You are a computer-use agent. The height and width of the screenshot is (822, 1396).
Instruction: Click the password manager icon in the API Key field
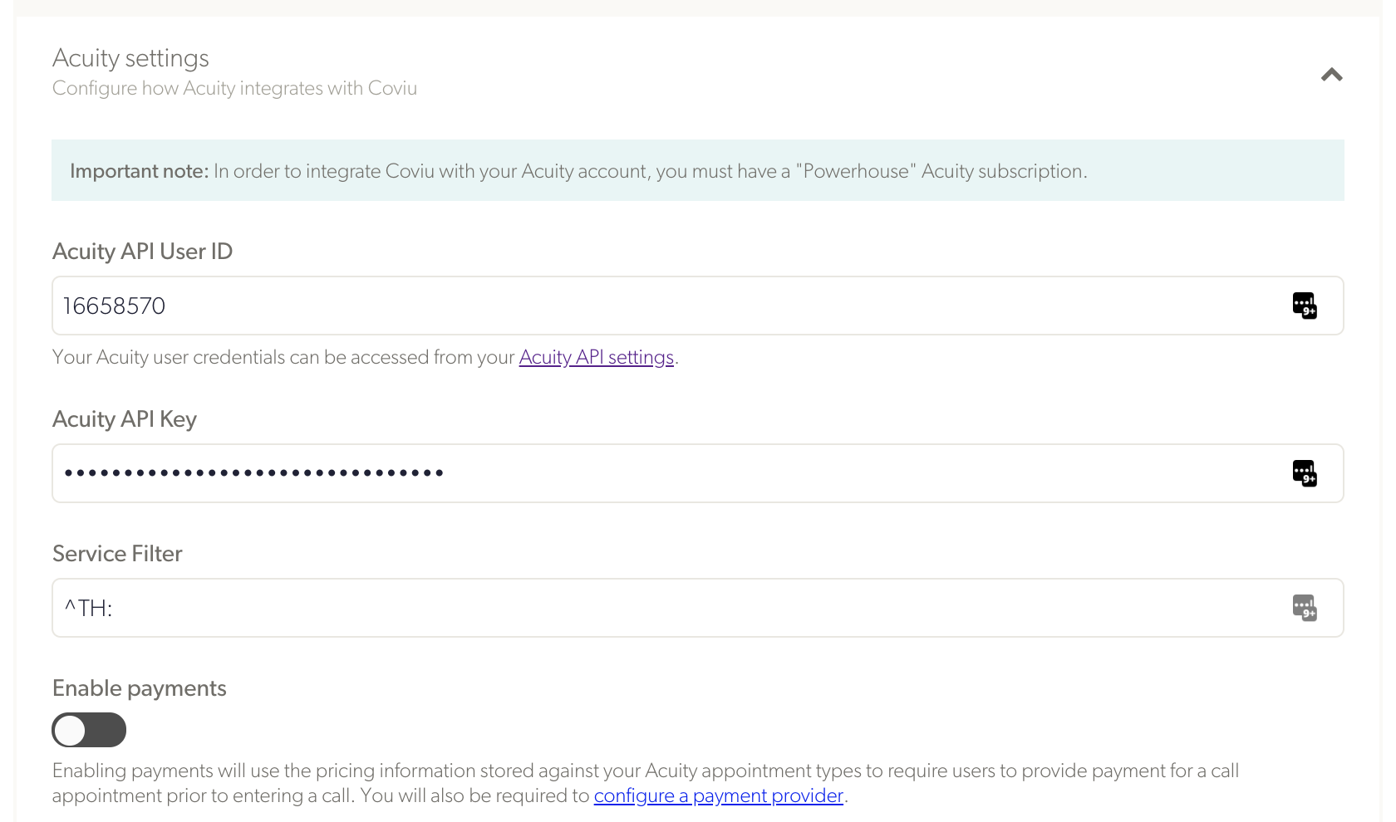(x=1304, y=473)
